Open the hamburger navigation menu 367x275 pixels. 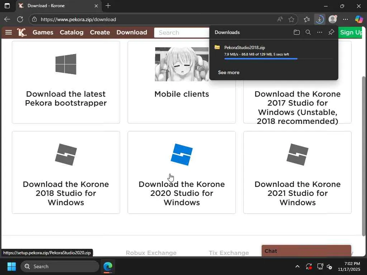coord(9,32)
